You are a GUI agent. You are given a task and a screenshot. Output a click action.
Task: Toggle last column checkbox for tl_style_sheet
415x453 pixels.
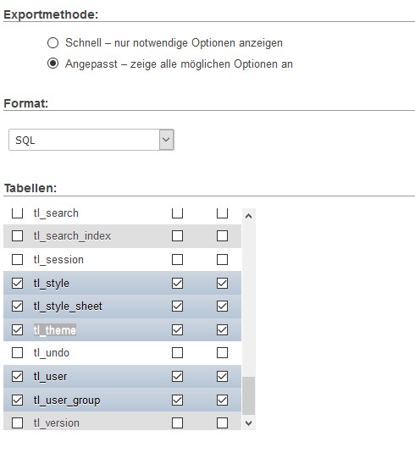point(222,307)
